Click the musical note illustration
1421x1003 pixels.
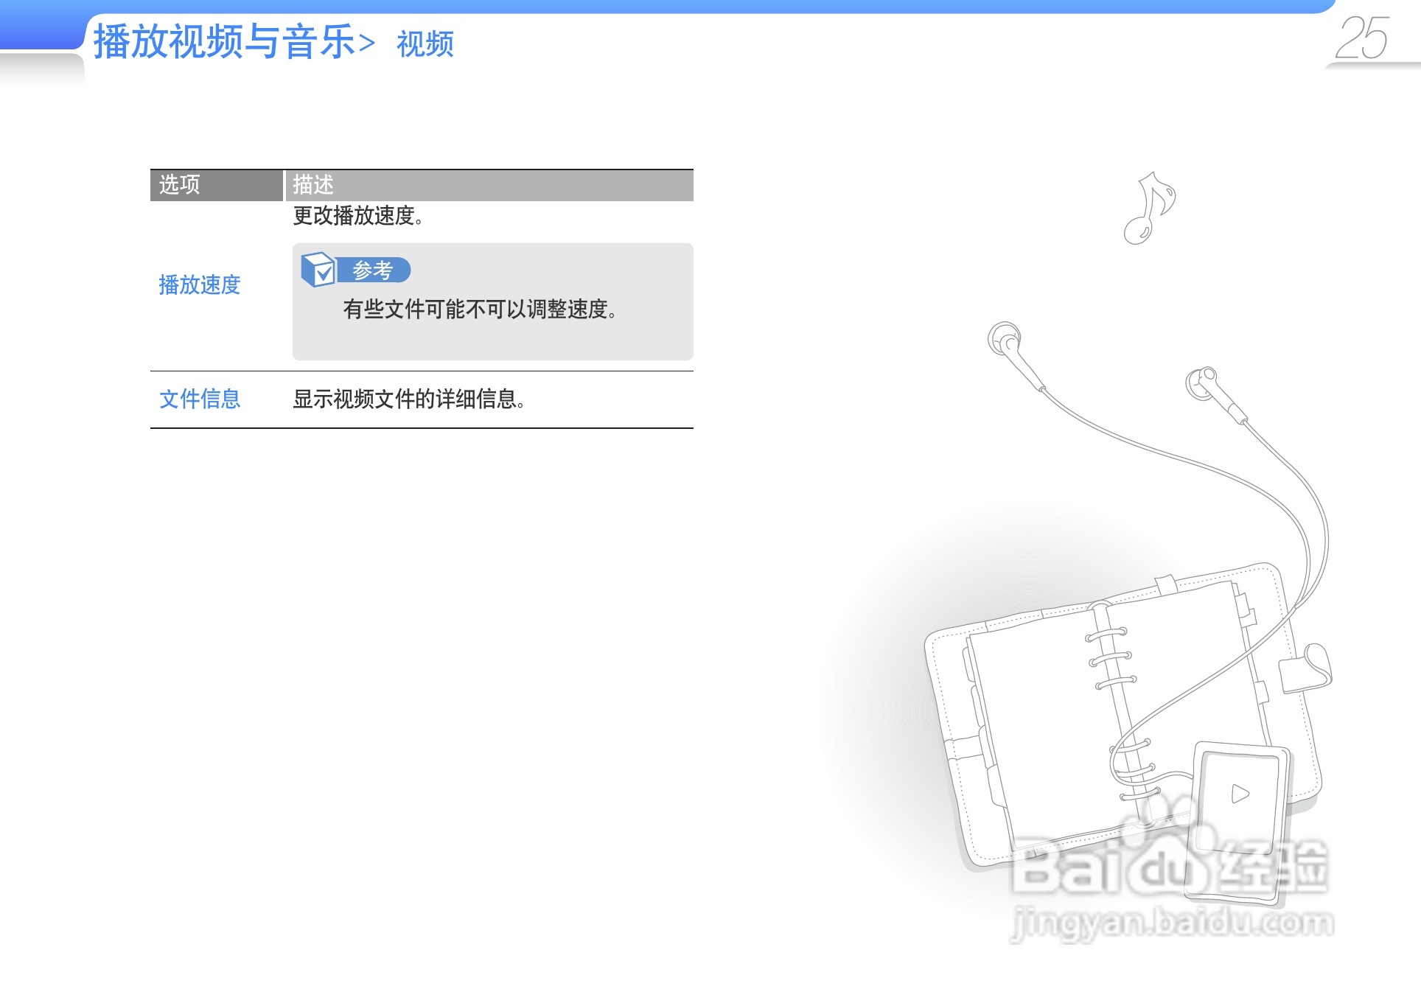pos(1148,209)
